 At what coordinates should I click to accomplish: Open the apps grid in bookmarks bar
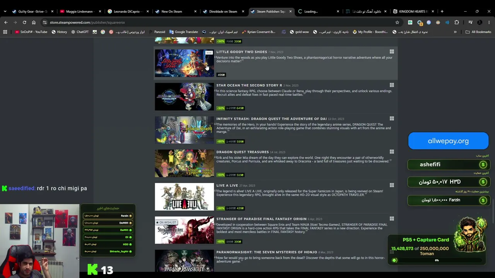pos(5,32)
